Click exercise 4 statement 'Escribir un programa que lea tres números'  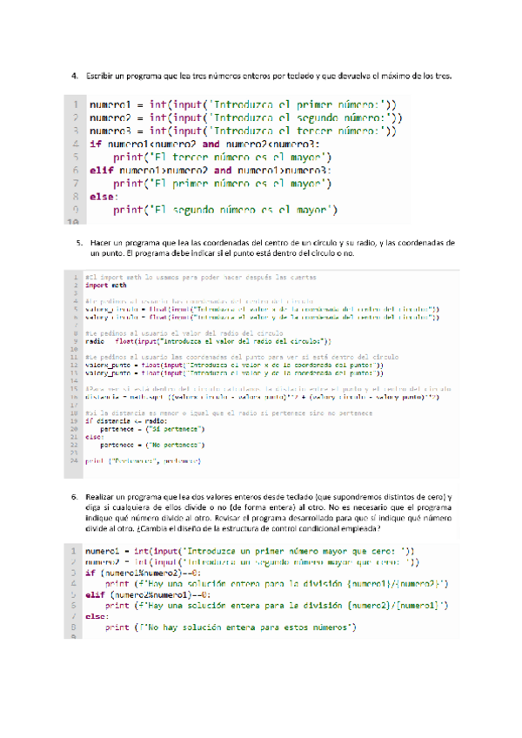click(x=268, y=76)
